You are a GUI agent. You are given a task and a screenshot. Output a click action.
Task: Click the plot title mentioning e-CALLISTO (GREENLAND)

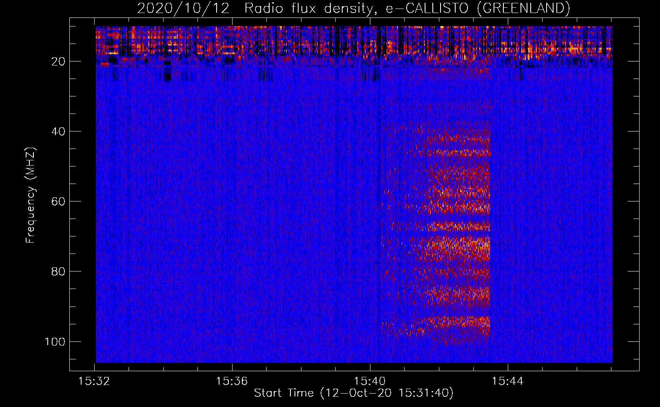click(353, 8)
